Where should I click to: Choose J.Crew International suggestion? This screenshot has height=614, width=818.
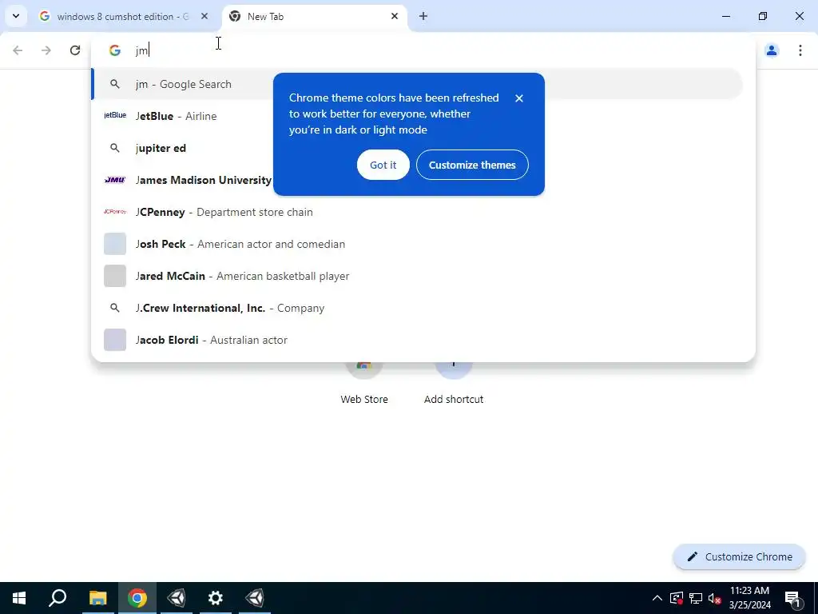tap(423, 308)
